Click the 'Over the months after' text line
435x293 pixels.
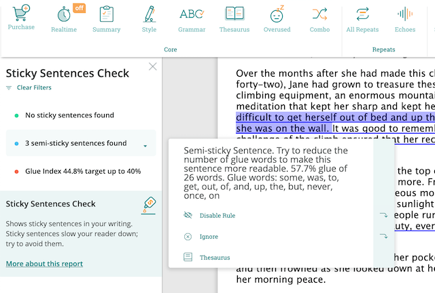pos(335,73)
